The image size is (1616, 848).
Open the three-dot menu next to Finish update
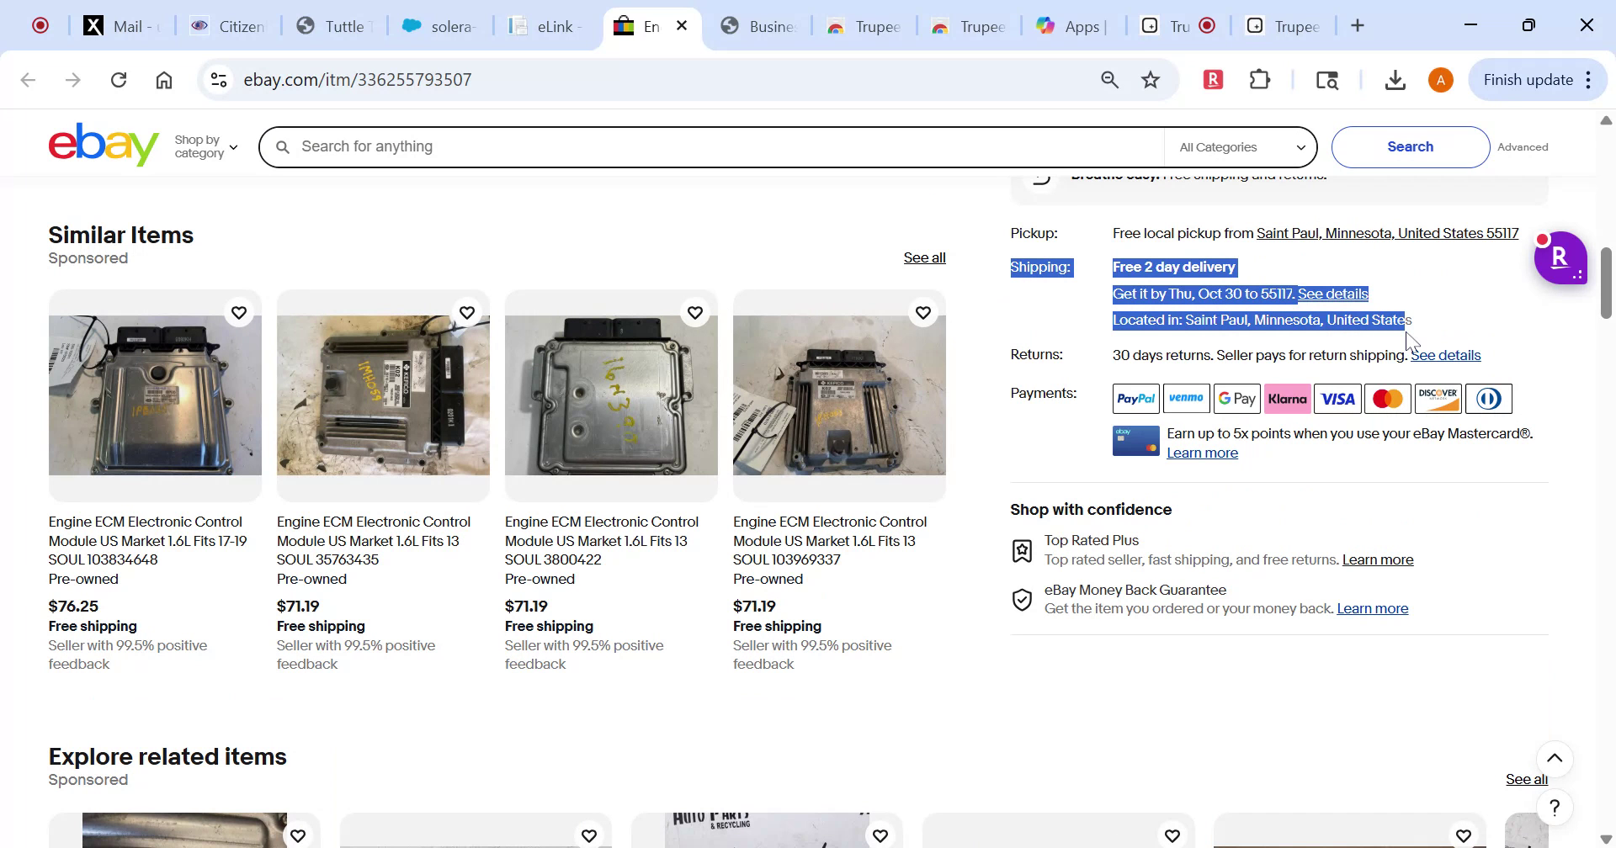pyautogui.click(x=1589, y=79)
